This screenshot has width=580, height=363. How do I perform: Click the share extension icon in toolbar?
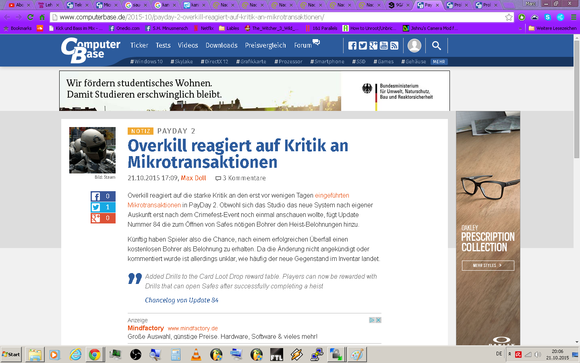[x=561, y=17]
